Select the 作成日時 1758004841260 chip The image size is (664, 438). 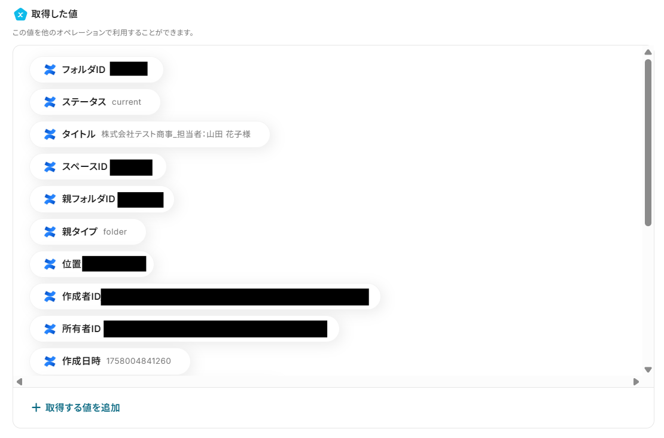[x=110, y=361]
